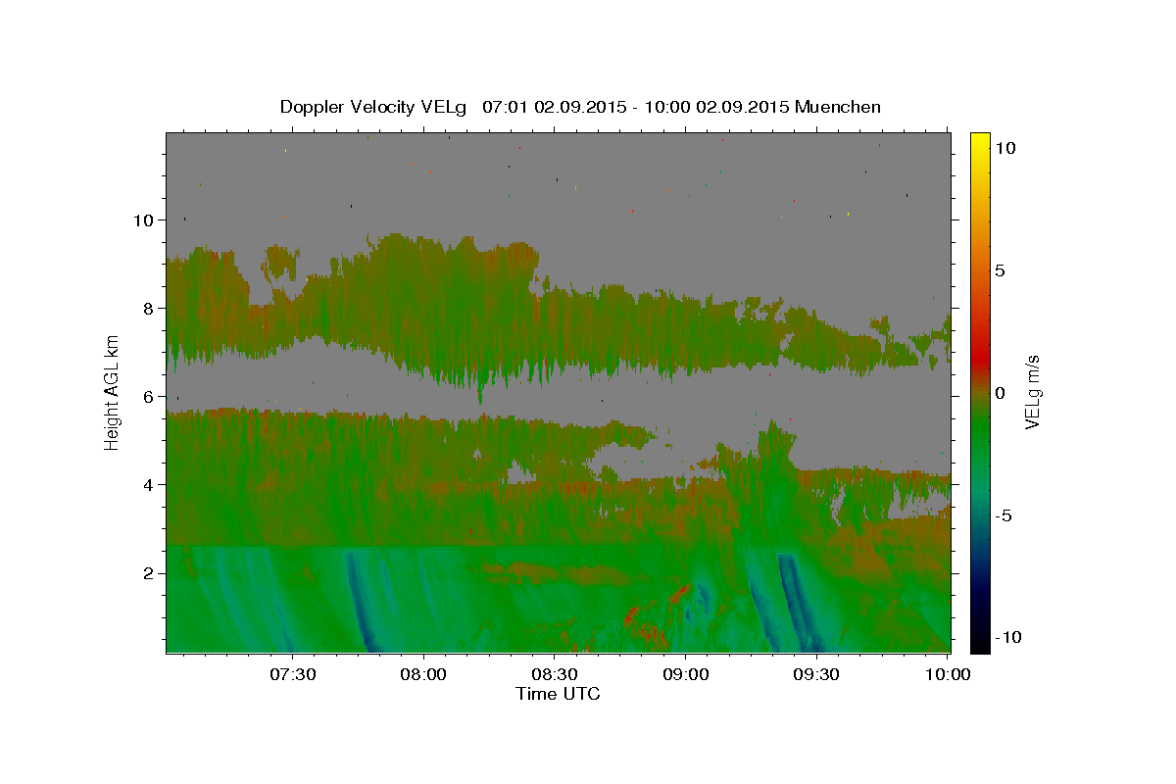Image resolution: width=1176 pixels, height=784 pixels.
Task: Click the 'Muenchen' location in title
Action: (839, 107)
